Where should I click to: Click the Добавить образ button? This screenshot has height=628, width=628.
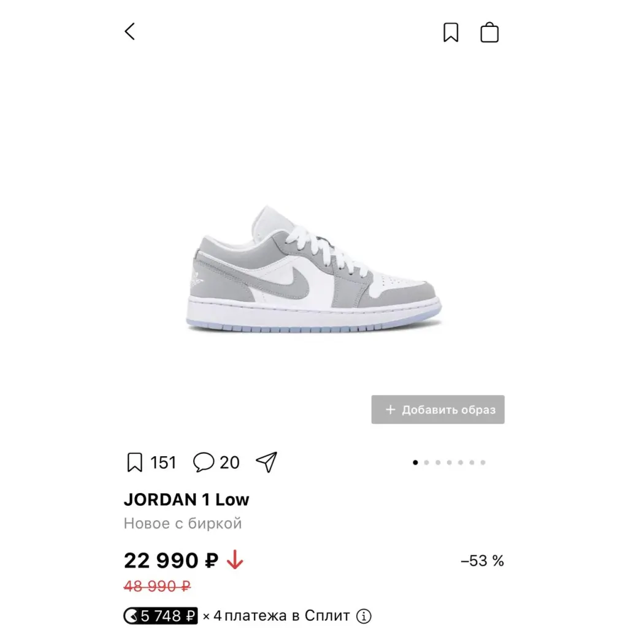(438, 409)
